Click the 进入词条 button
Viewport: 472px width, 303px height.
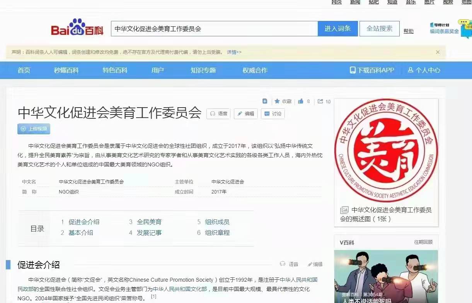coord(338,29)
